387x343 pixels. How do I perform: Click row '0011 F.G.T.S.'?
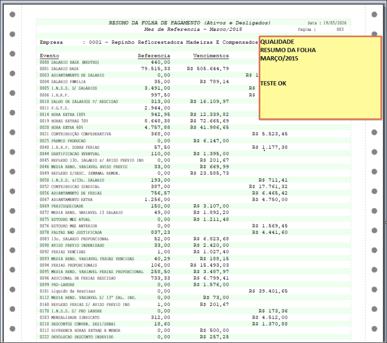54,108
